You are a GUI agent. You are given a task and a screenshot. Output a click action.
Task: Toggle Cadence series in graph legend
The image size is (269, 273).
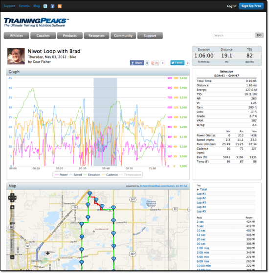[x=110, y=175]
